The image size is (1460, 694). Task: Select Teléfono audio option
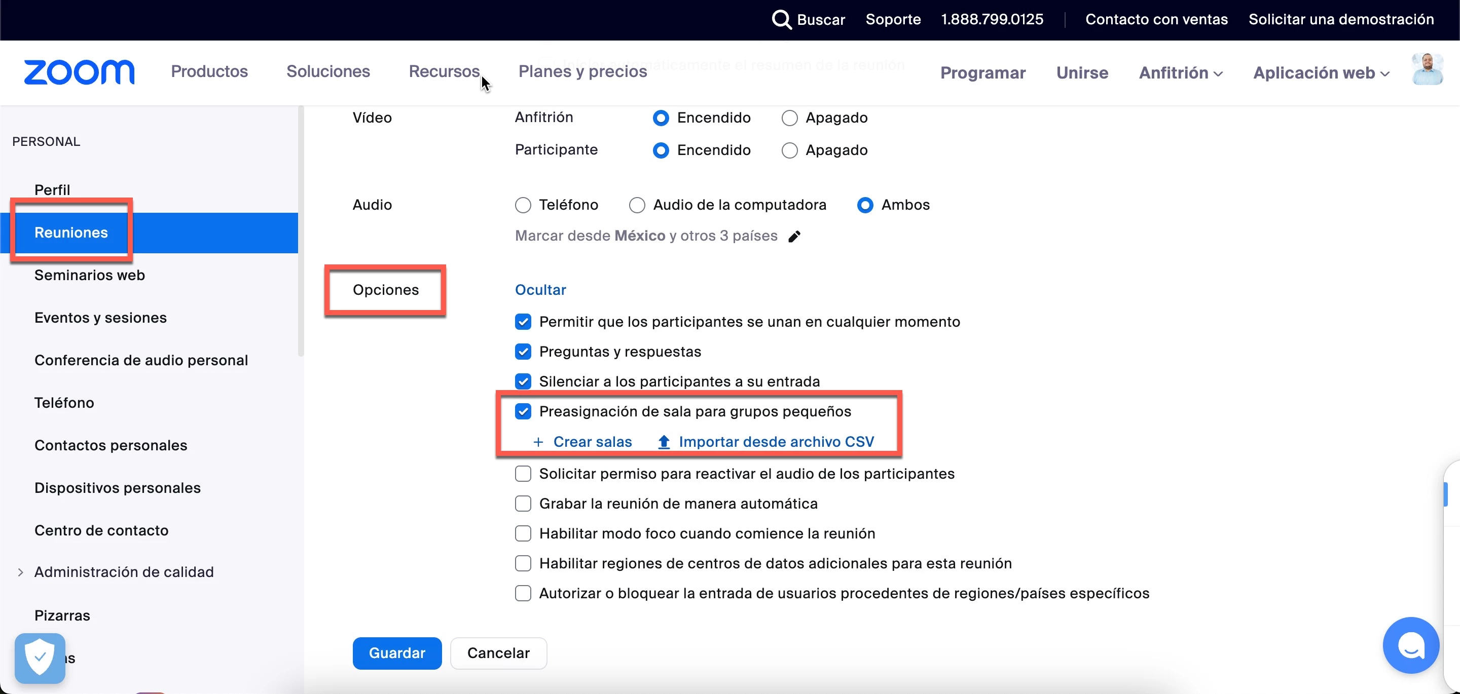[523, 205]
